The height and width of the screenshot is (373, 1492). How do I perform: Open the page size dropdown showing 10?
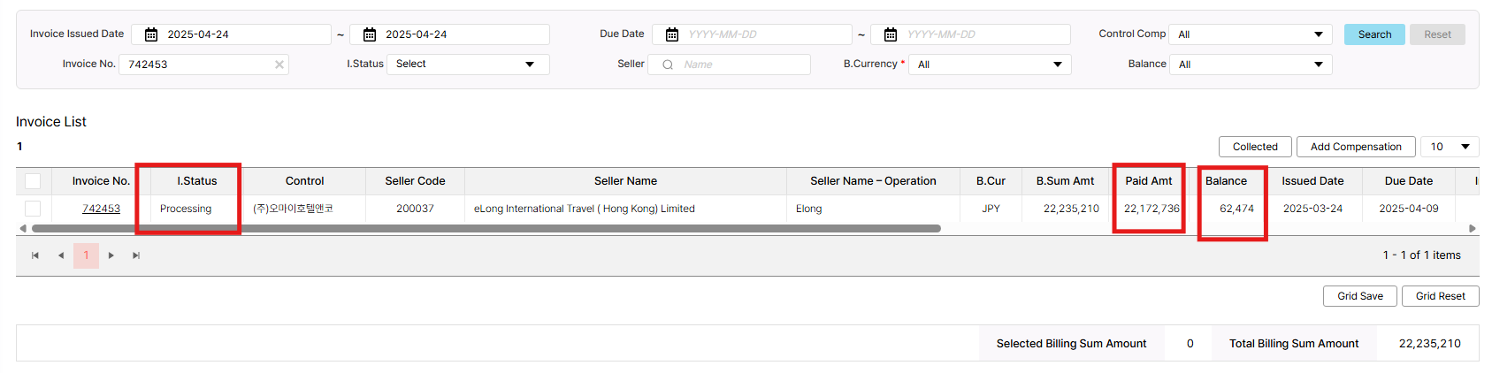[x=1450, y=147]
